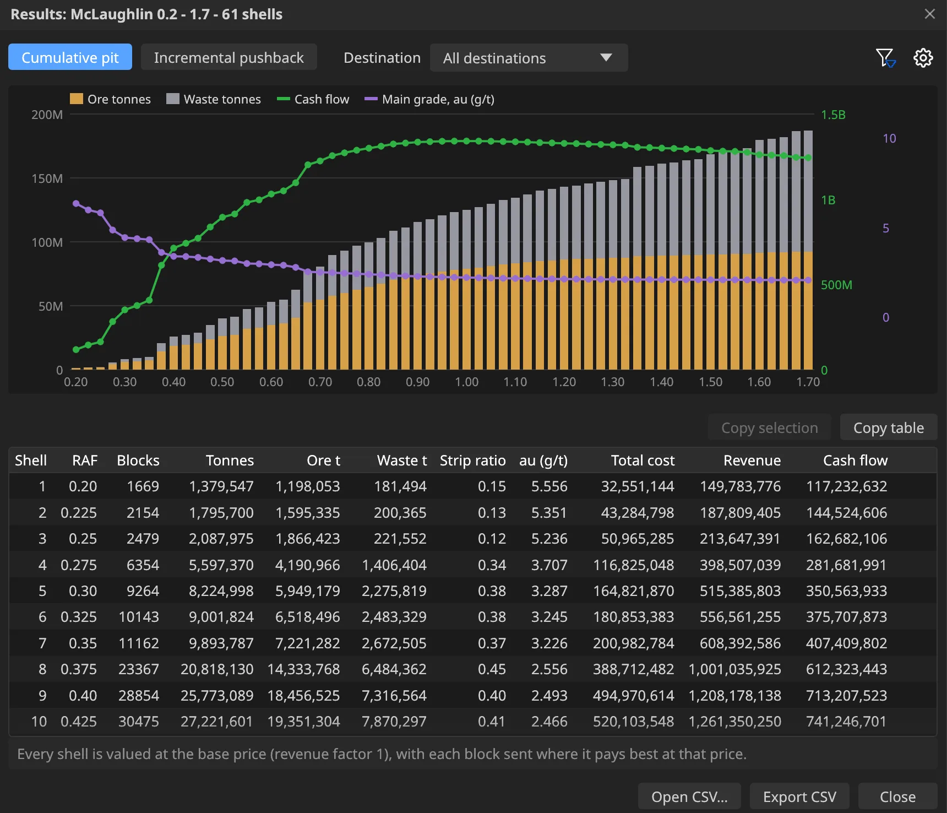947x813 pixels.
Task: Select shell 5 row in the table
Action: pos(473,590)
